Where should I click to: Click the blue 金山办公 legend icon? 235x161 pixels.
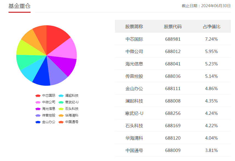38,122
